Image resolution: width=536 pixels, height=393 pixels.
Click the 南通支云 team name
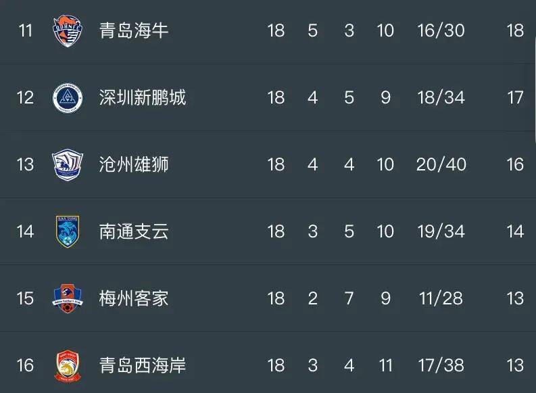point(134,231)
